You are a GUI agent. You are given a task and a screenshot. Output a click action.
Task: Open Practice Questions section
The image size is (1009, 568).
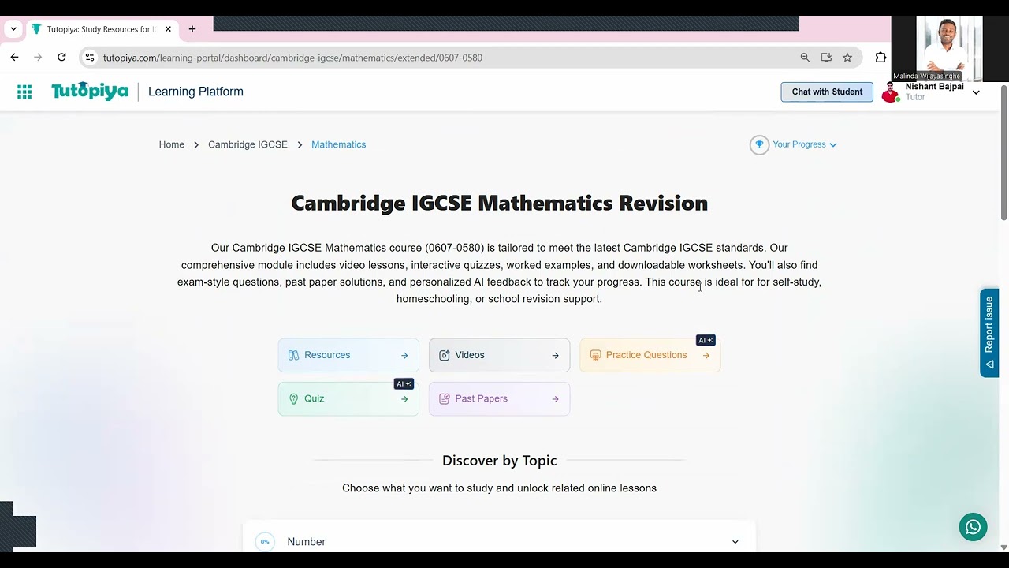click(x=650, y=355)
